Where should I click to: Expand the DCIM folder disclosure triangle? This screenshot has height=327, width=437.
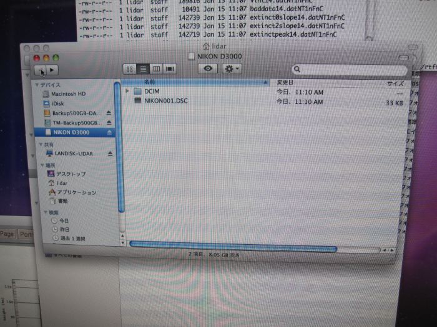(x=127, y=91)
